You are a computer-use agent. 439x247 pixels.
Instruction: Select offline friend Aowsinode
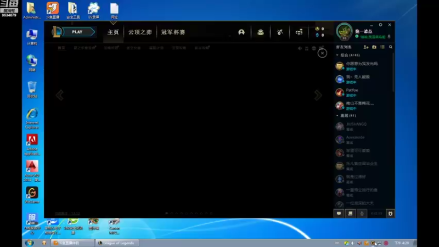coord(363,139)
